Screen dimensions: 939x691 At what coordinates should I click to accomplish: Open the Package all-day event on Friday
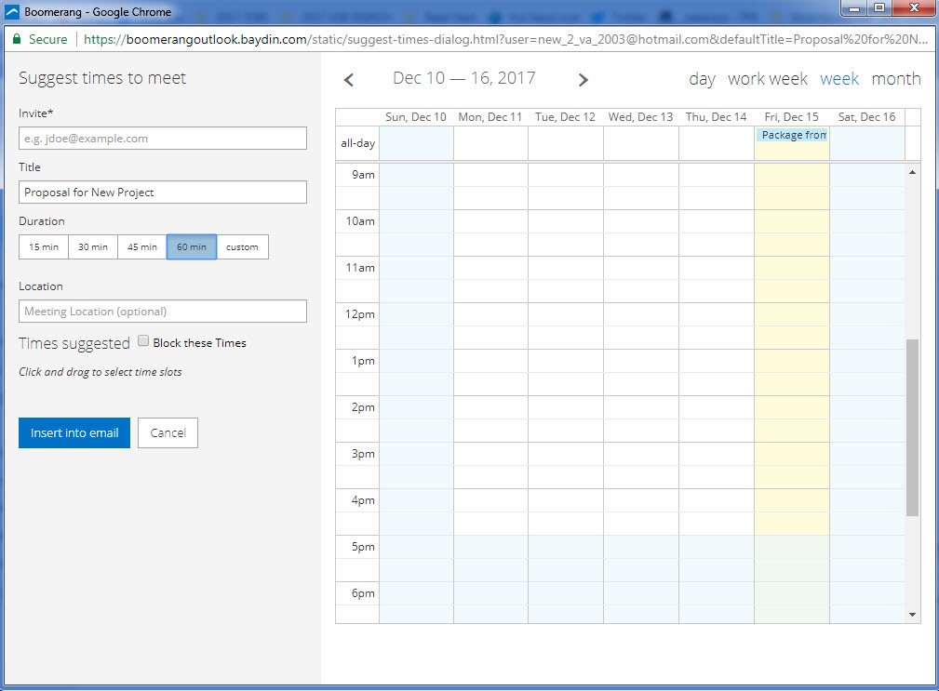pos(791,136)
